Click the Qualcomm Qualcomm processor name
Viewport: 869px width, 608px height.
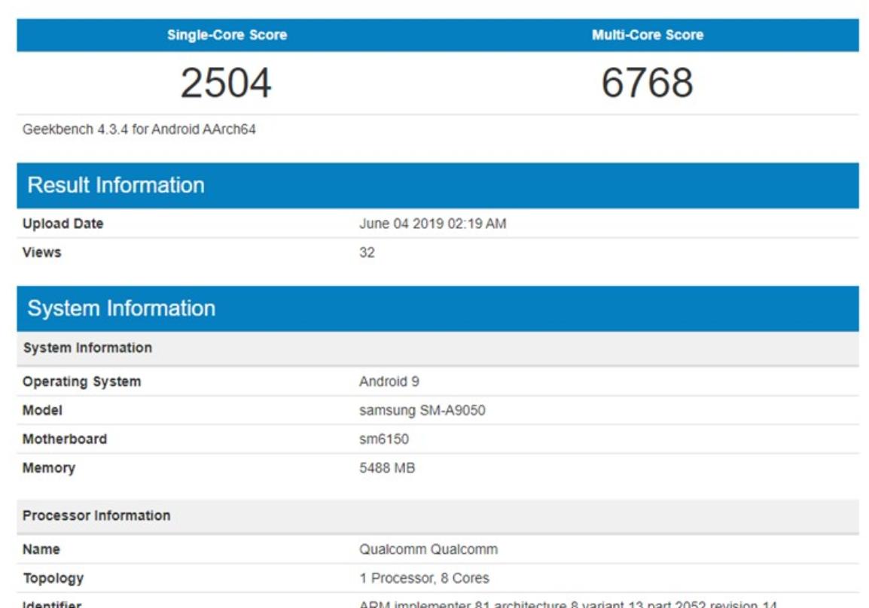pyautogui.click(x=428, y=549)
